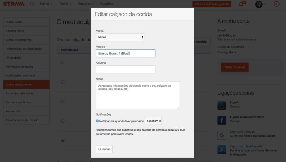
Task: Click the Google connection icon
Action: point(222,135)
